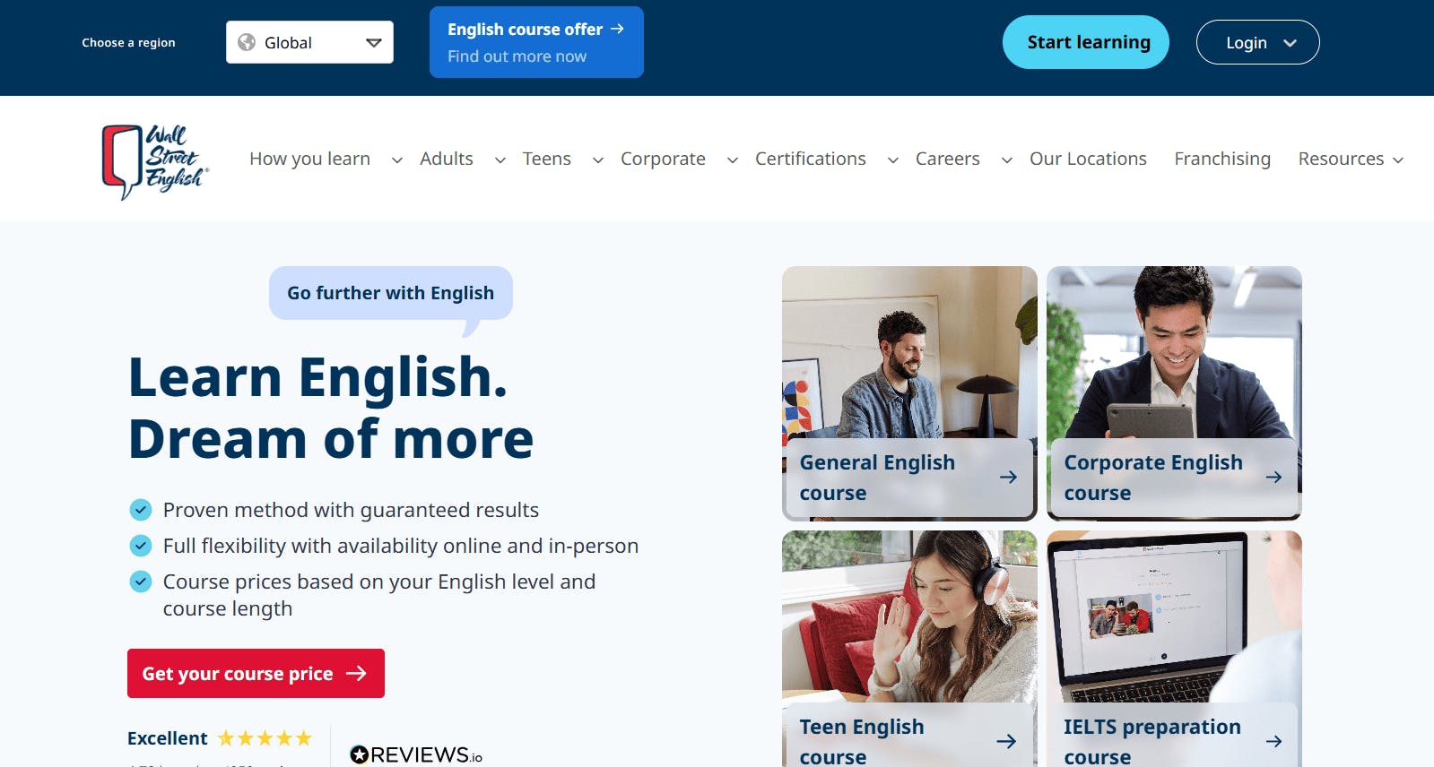
Task: Open the Global region dropdown
Action: (309, 42)
